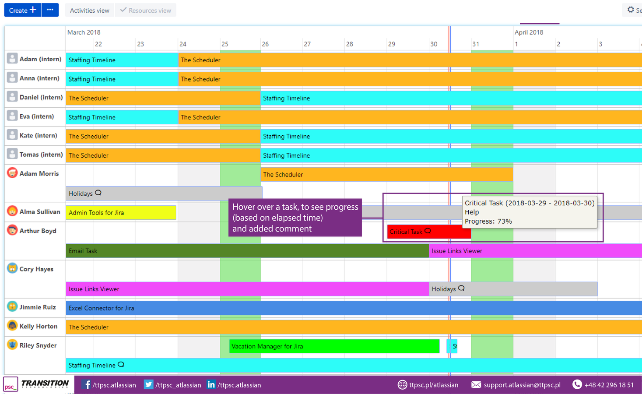Click Twitter icon in footer
Viewport: 642px width, 394px height.
point(149,384)
